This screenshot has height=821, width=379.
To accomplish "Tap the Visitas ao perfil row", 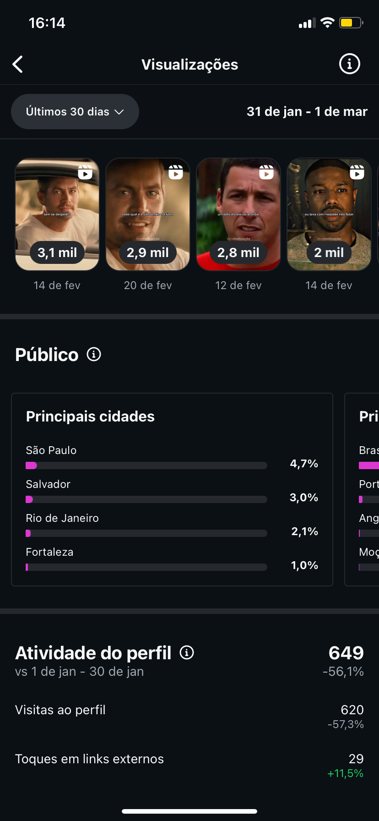I will 189,716.
